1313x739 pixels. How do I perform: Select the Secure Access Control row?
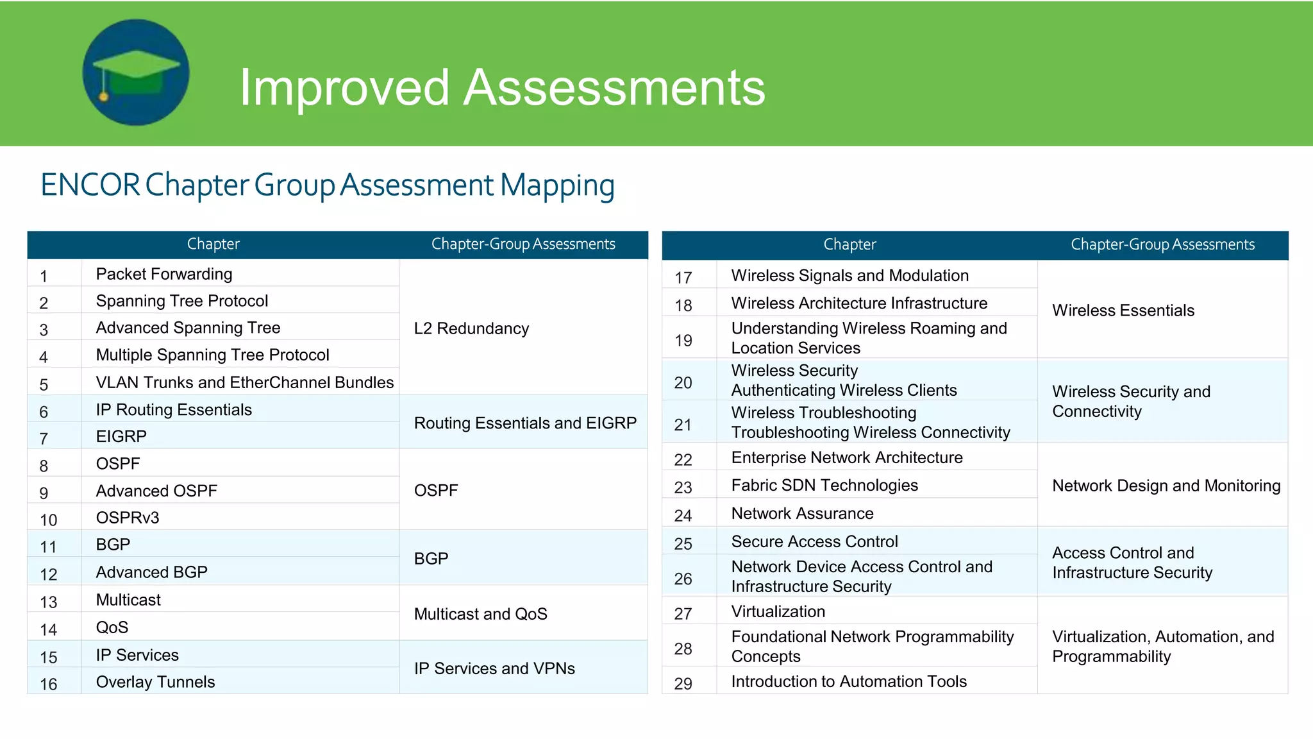click(814, 542)
